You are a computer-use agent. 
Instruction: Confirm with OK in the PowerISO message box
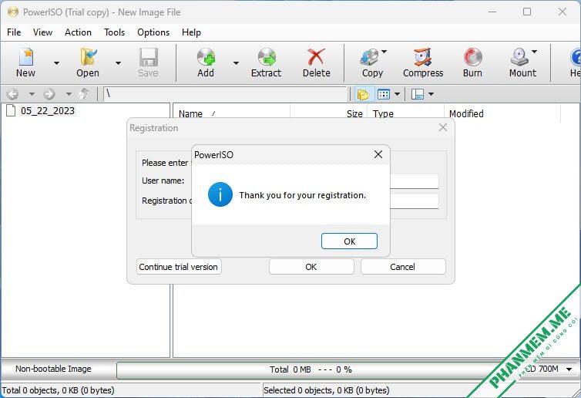[x=349, y=241]
